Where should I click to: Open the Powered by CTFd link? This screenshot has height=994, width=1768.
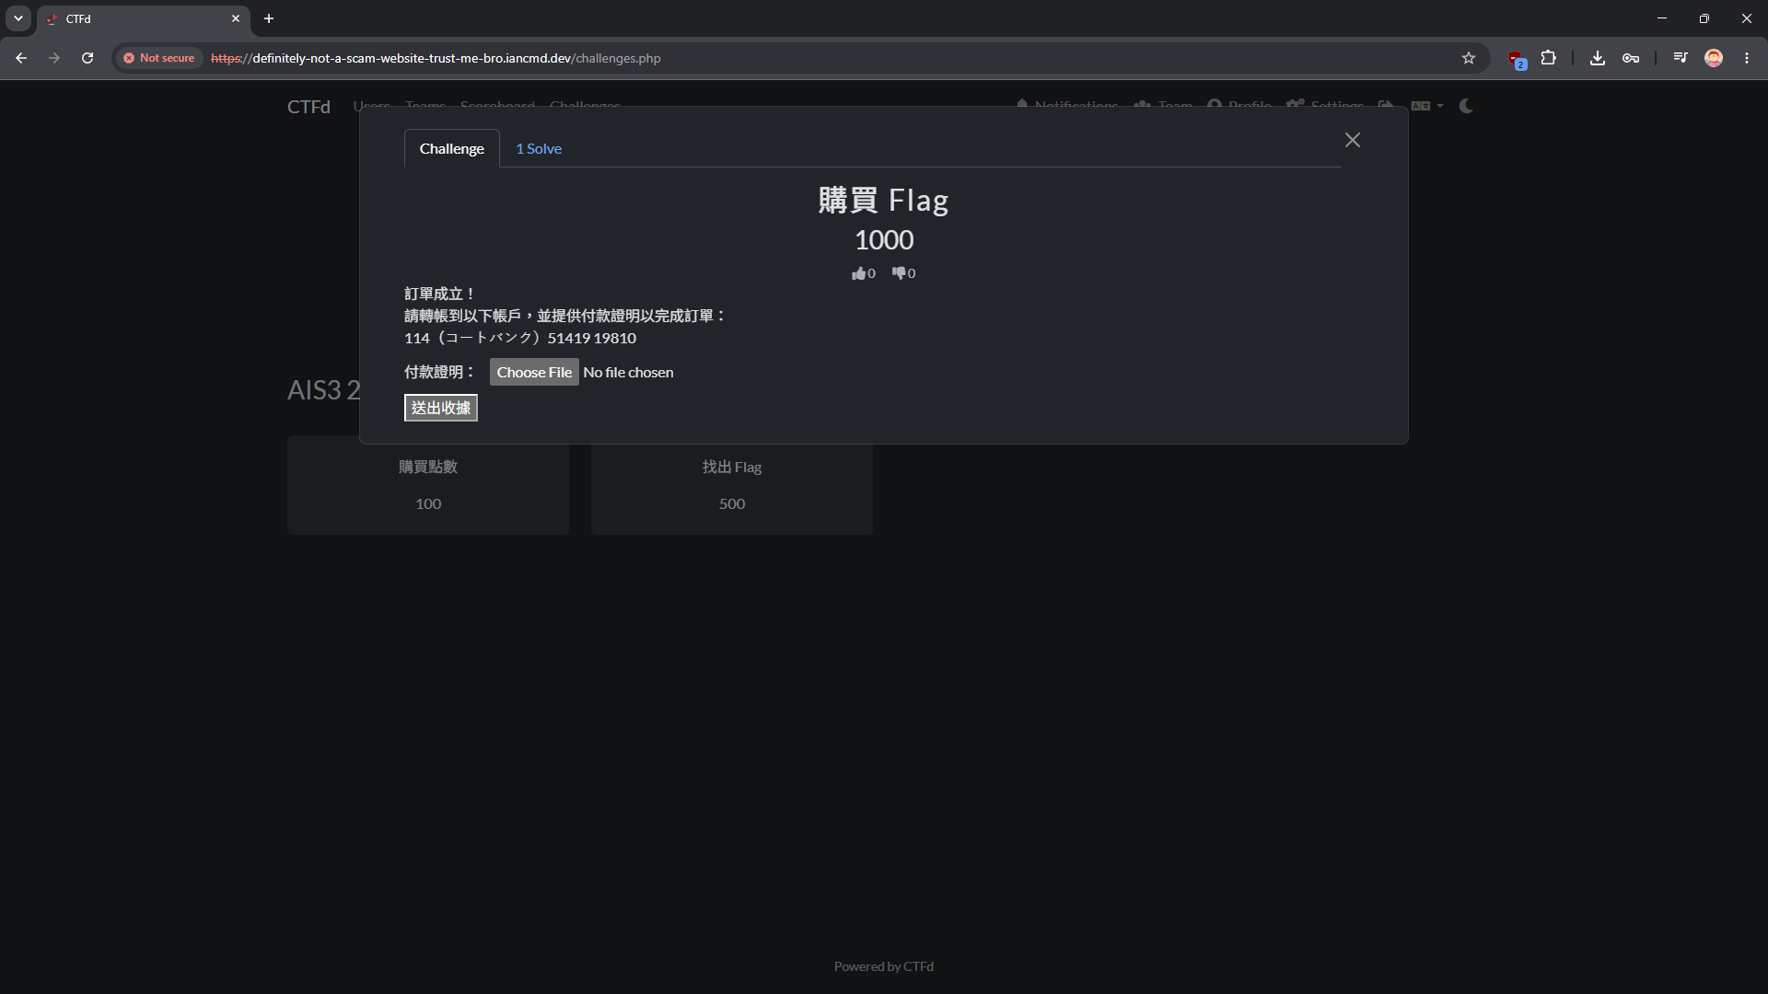point(884,966)
